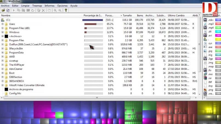The image size is (221, 124).
Task: Click the Copy path toolbar icon
Action: click(19, 10)
